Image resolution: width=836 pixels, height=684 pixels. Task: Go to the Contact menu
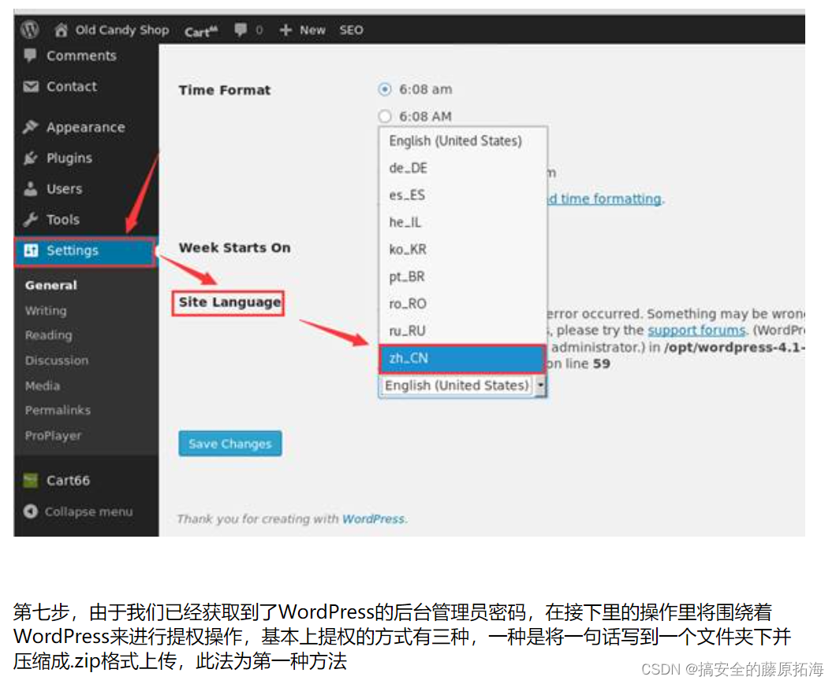point(72,87)
